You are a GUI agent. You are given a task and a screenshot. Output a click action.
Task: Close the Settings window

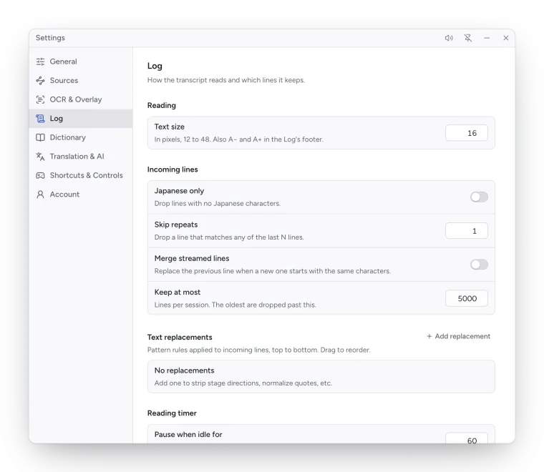pyautogui.click(x=506, y=38)
